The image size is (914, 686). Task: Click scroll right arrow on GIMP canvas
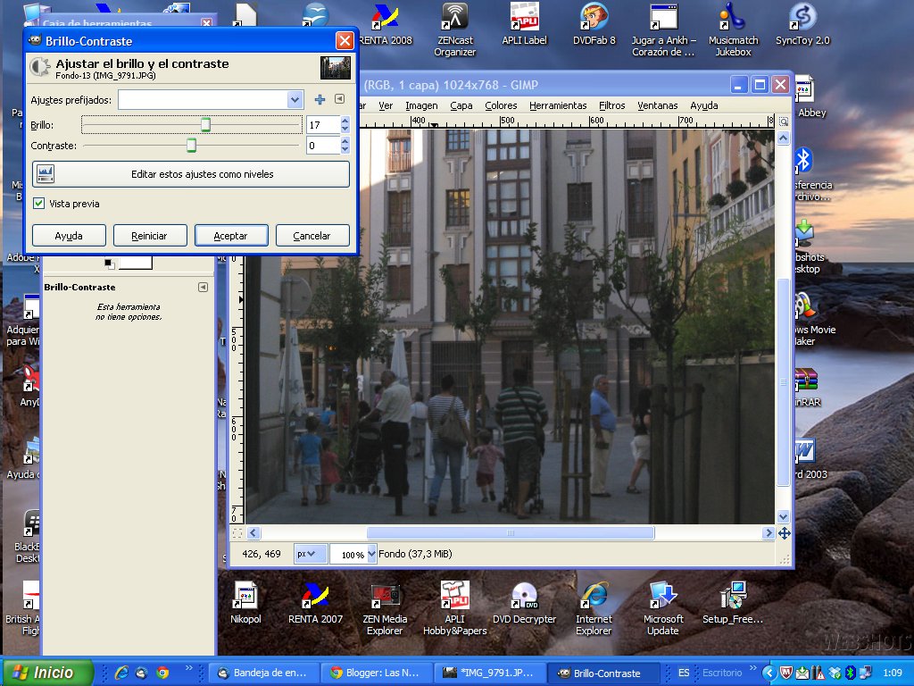click(768, 533)
